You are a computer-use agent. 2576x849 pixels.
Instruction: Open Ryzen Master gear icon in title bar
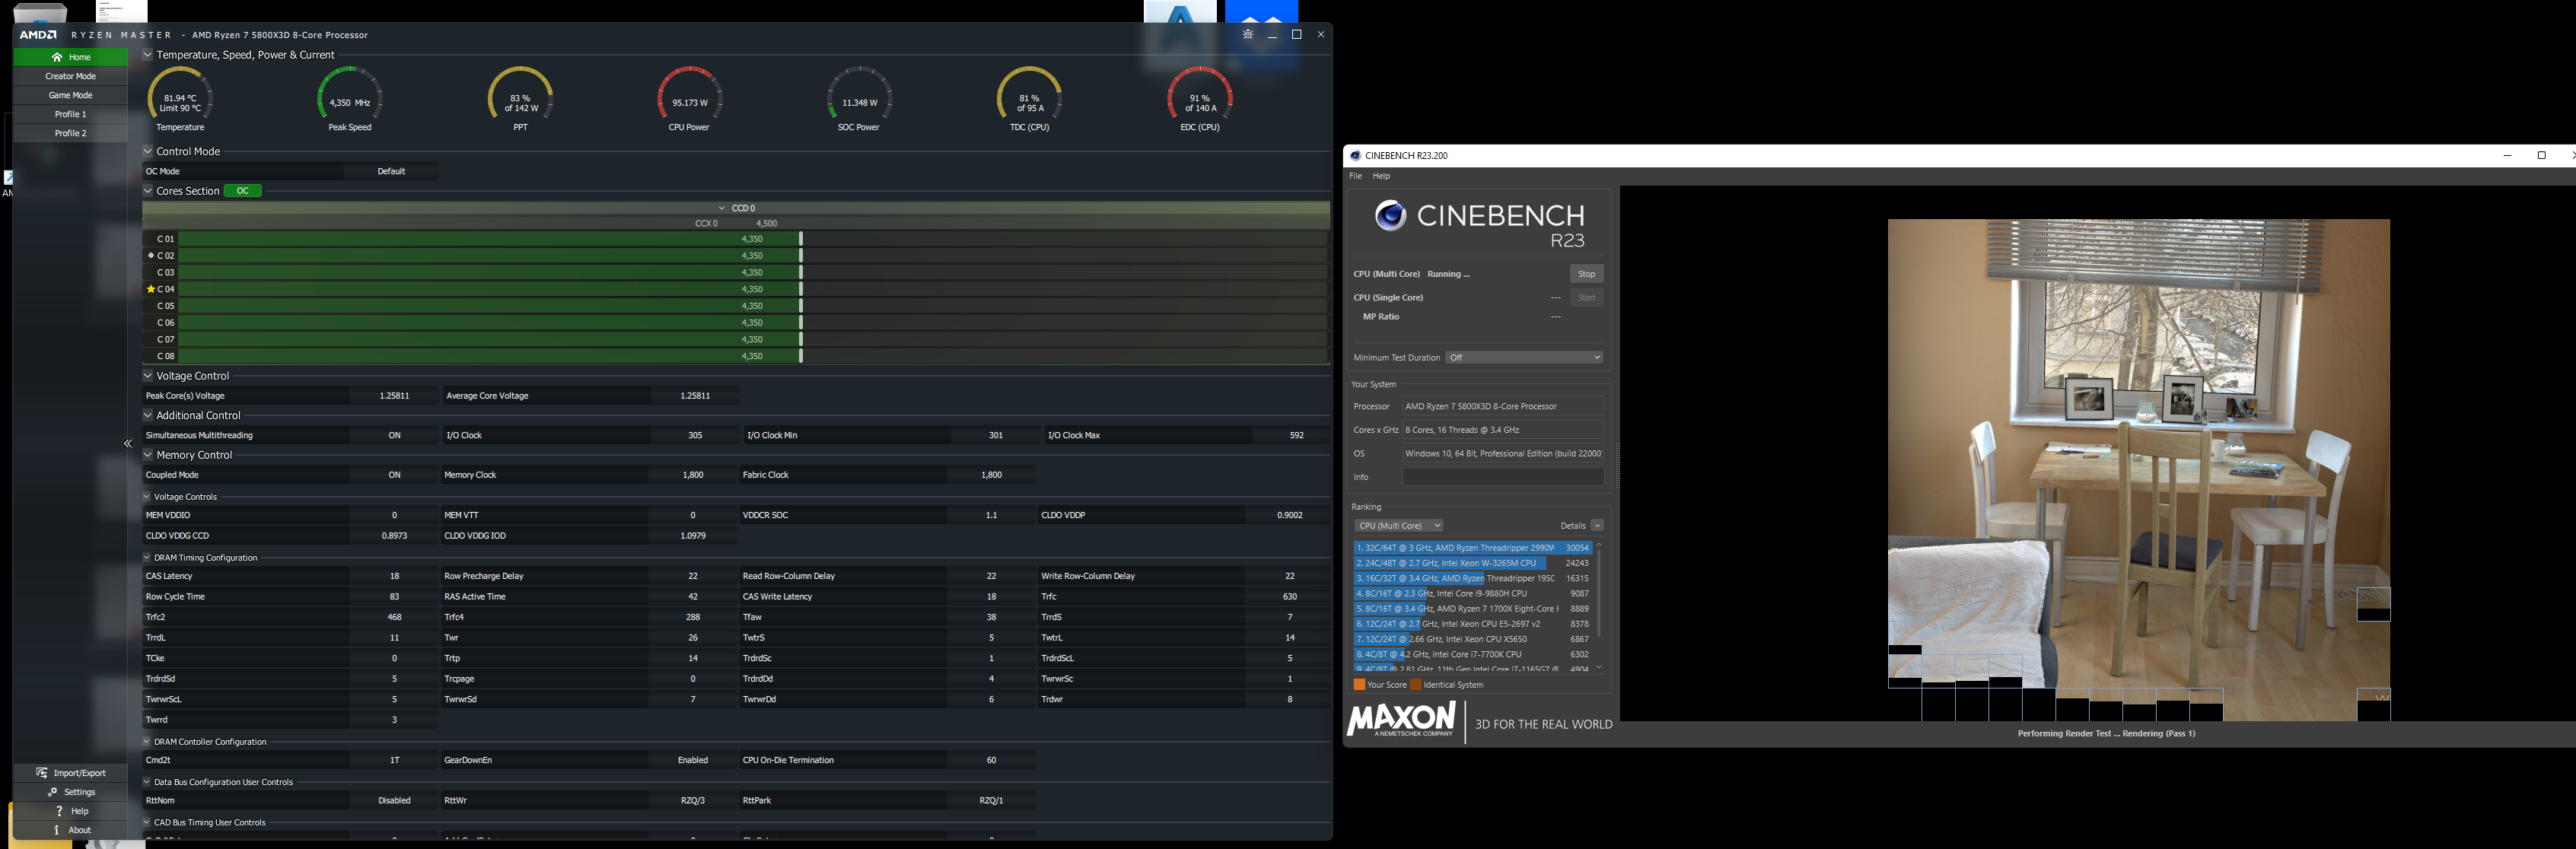(1247, 34)
